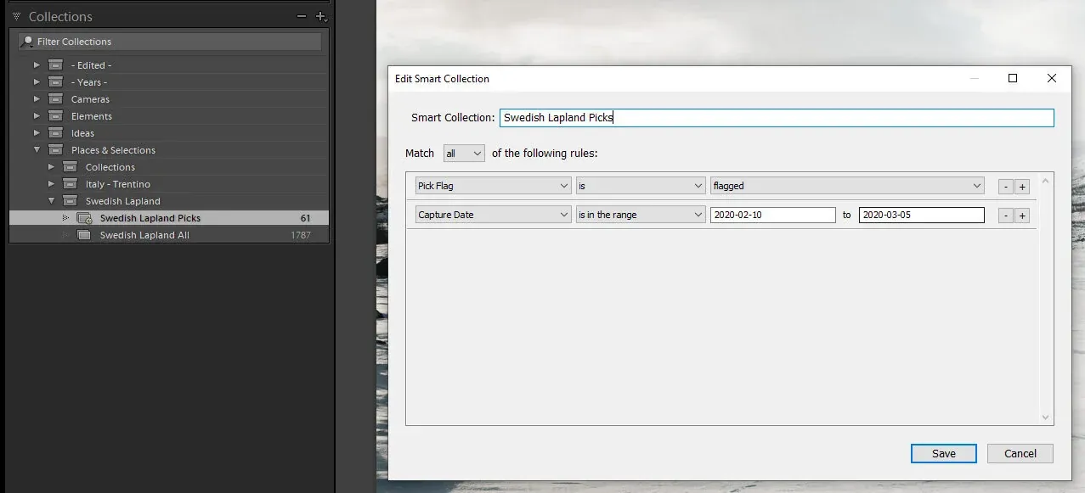
Task: Open the Match 'all' dropdown
Action: click(x=463, y=153)
